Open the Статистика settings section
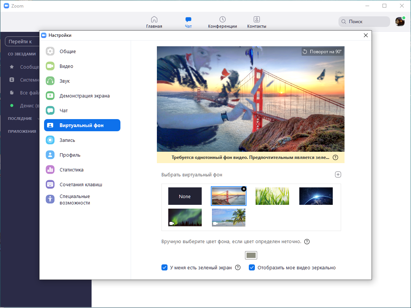The image size is (411, 308). [82, 170]
